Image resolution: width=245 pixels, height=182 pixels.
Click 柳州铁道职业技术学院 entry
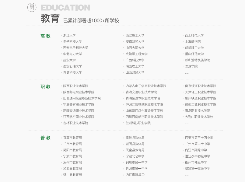tap(201, 98)
